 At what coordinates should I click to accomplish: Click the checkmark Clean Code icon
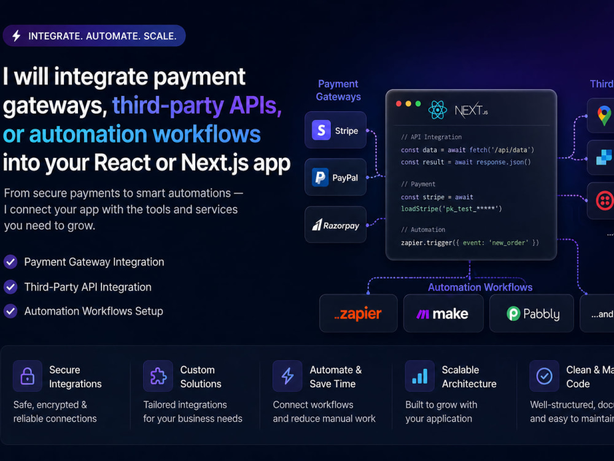pos(544,376)
